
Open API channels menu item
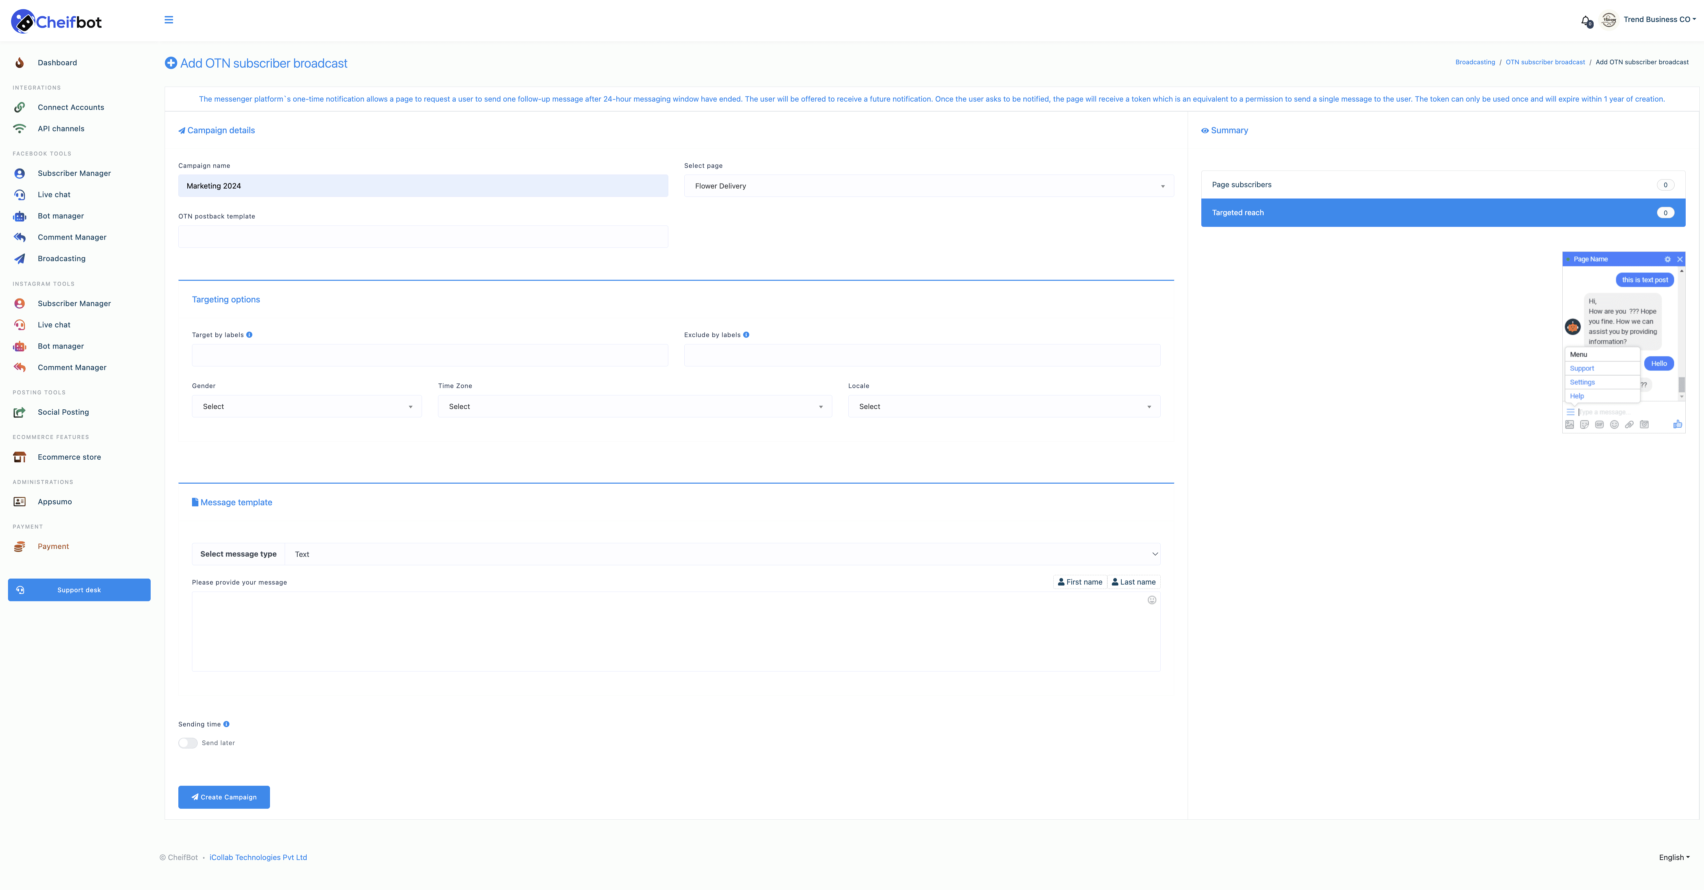tap(61, 128)
